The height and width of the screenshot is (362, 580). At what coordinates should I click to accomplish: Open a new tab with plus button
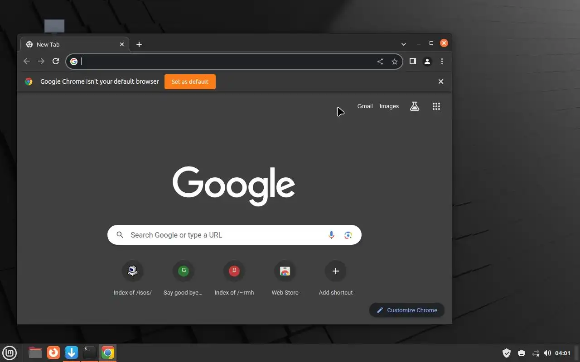[x=139, y=44]
